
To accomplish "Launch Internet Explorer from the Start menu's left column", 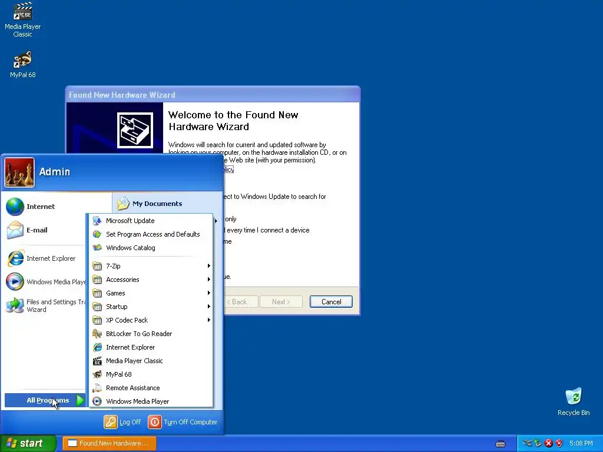I will [43, 258].
